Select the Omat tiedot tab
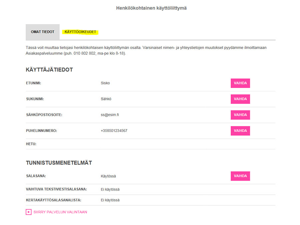 click(42, 32)
